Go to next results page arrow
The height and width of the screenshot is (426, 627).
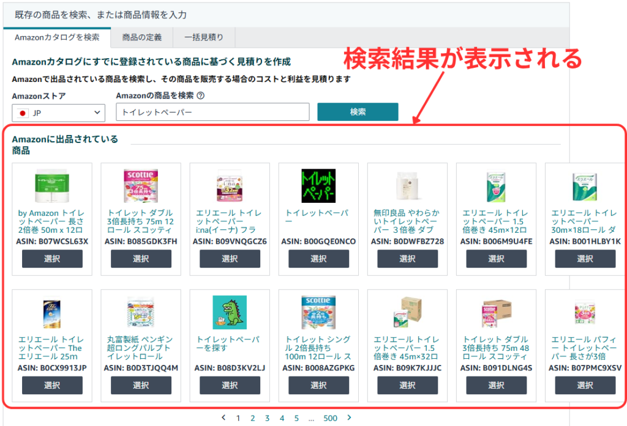click(x=349, y=417)
